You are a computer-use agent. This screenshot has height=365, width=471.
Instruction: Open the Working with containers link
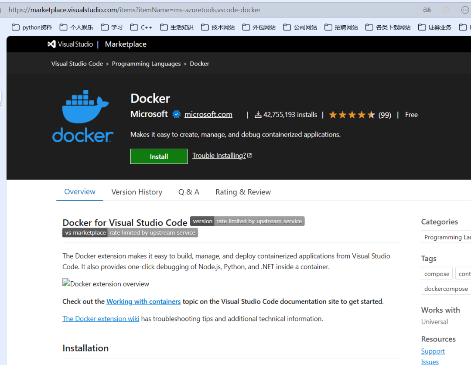pos(143,301)
